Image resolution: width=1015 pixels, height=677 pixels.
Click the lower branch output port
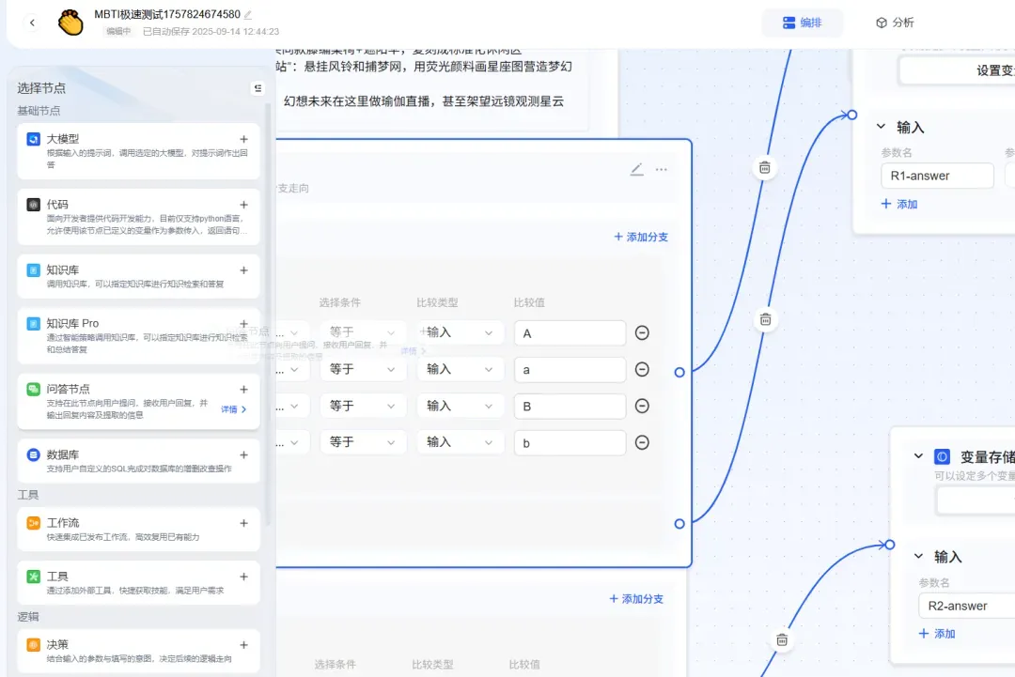(679, 524)
